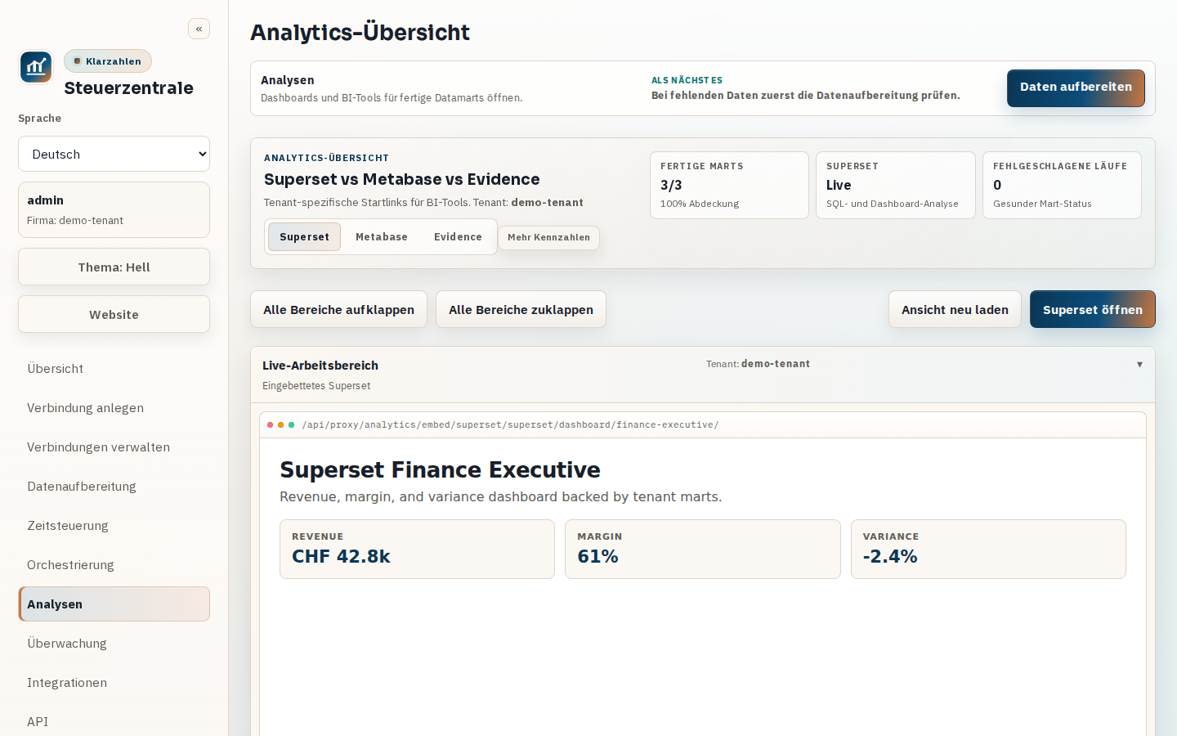The width and height of the screenshot is (1177, 736).
Task: Click the Superset vs Metabase vs Evidence heading
Action: click(x=401, y=179)
